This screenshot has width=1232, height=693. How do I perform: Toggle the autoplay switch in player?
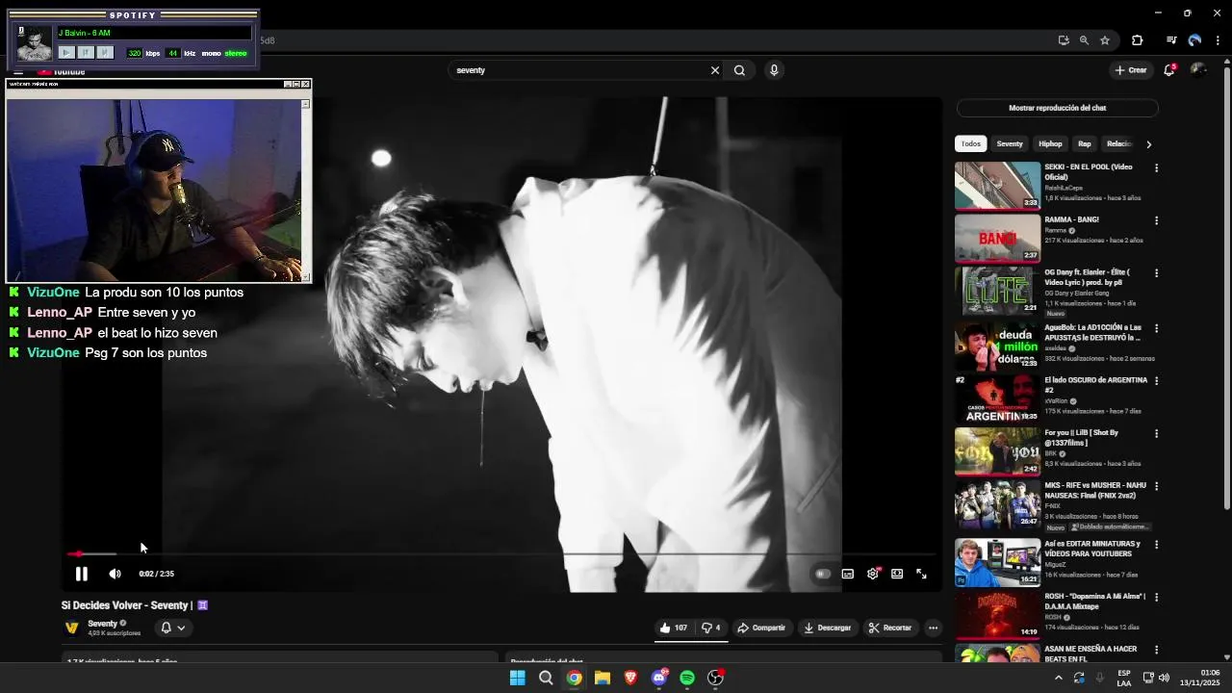pos(822,574)
